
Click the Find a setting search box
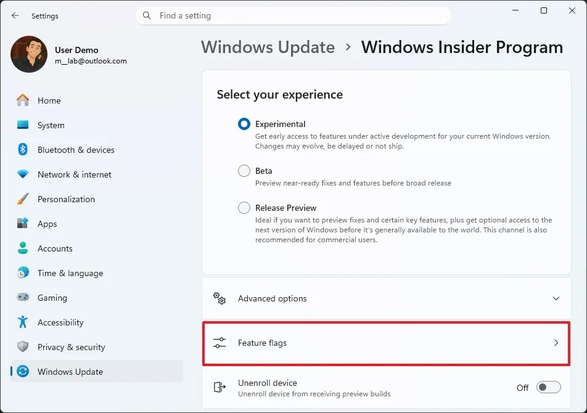tap(293, 15)
